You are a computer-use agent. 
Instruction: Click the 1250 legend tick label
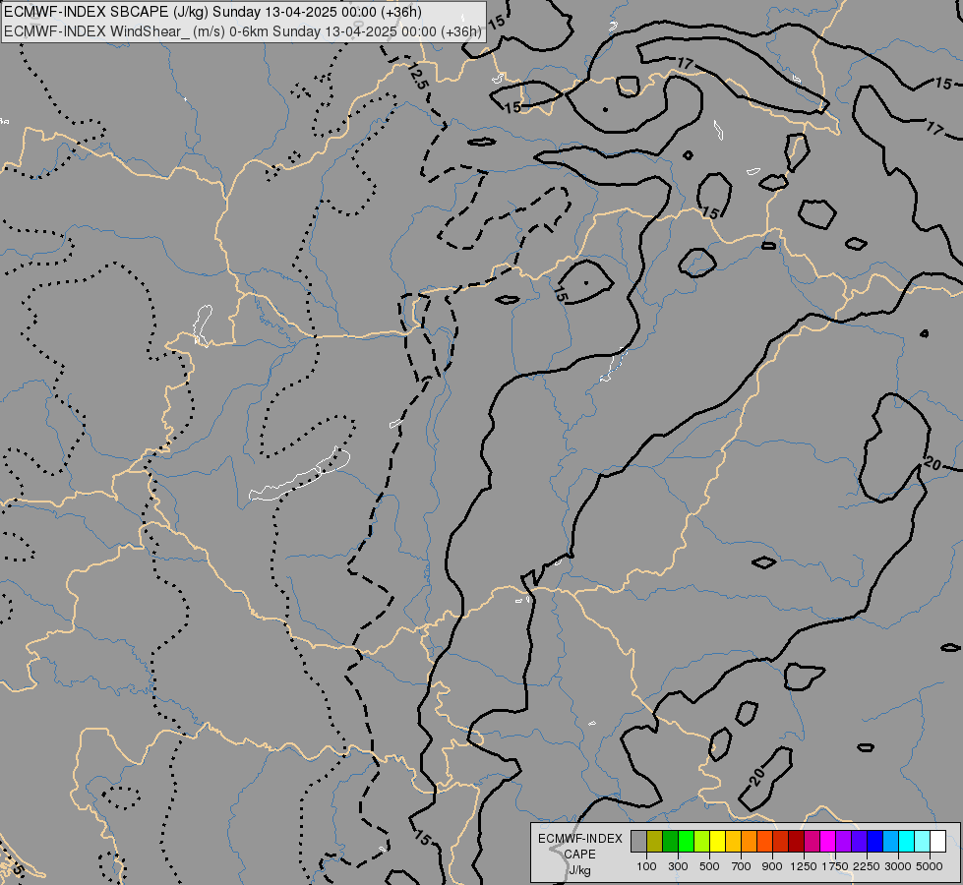pos(804,866)
